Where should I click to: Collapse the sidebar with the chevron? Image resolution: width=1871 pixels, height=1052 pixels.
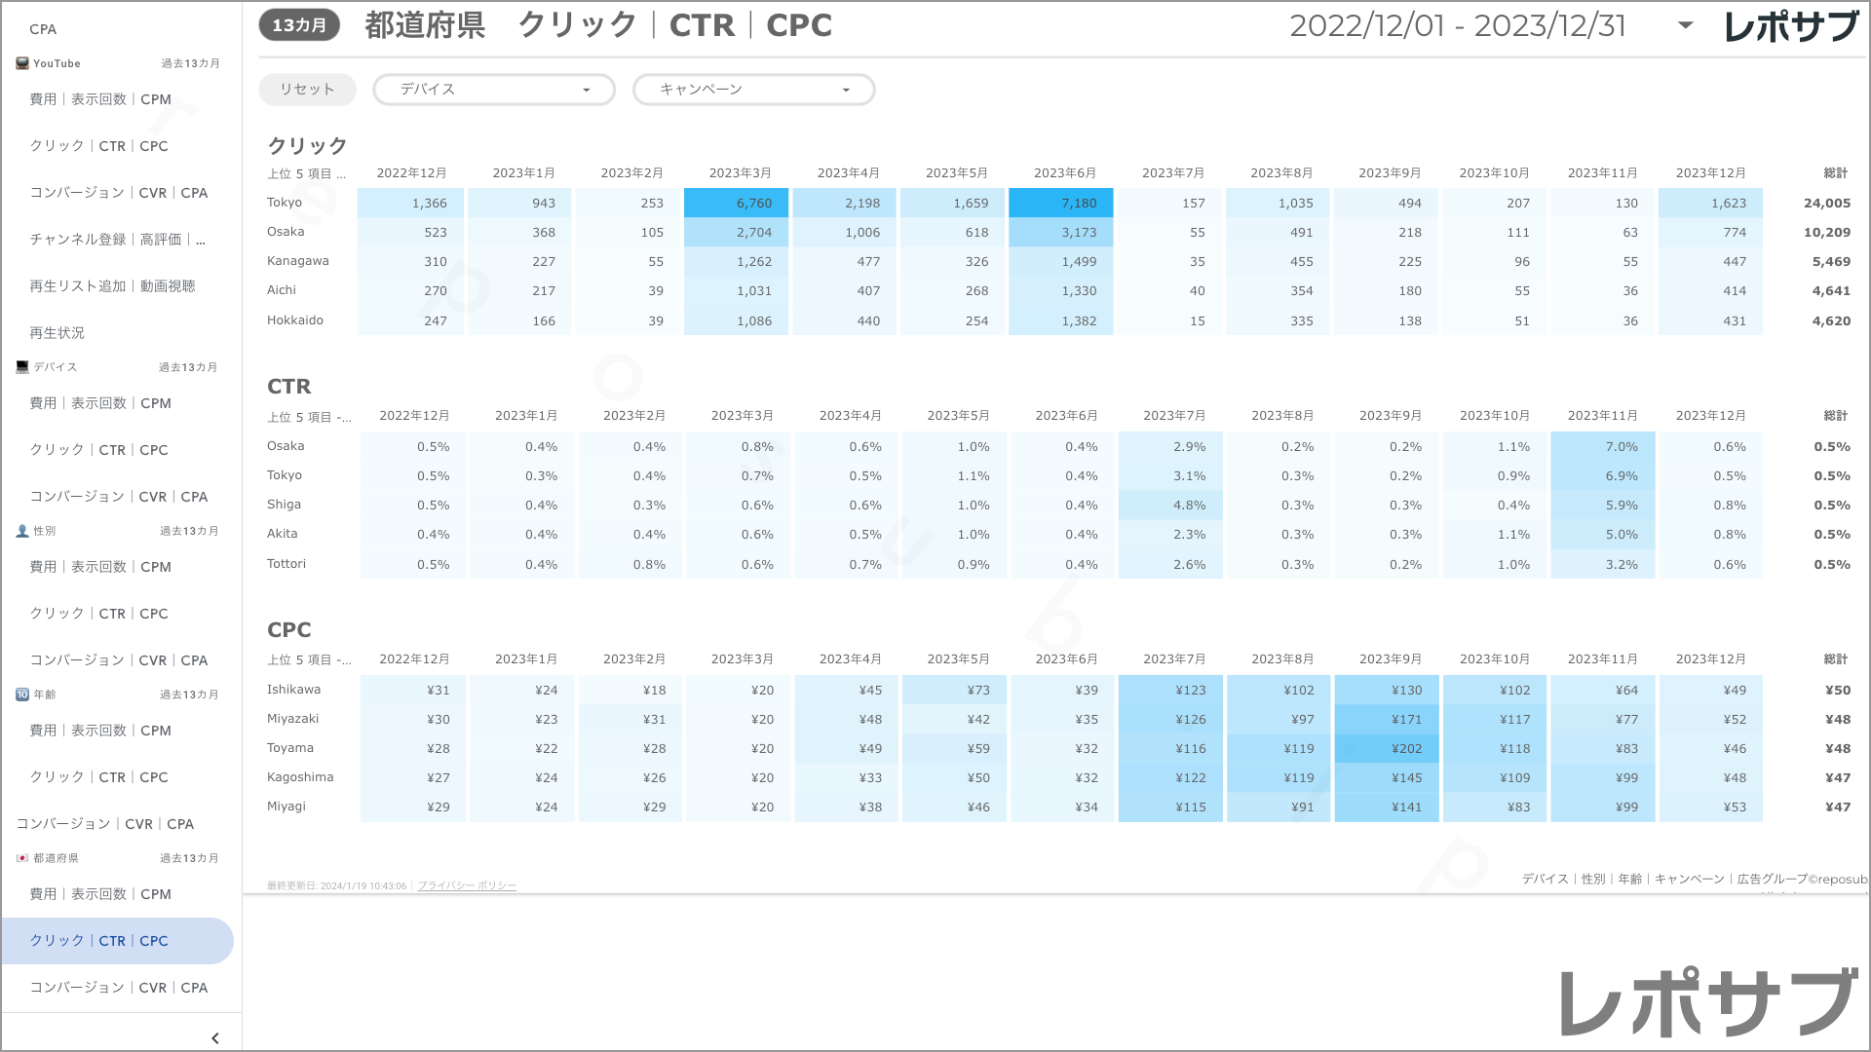(214, 1037)
